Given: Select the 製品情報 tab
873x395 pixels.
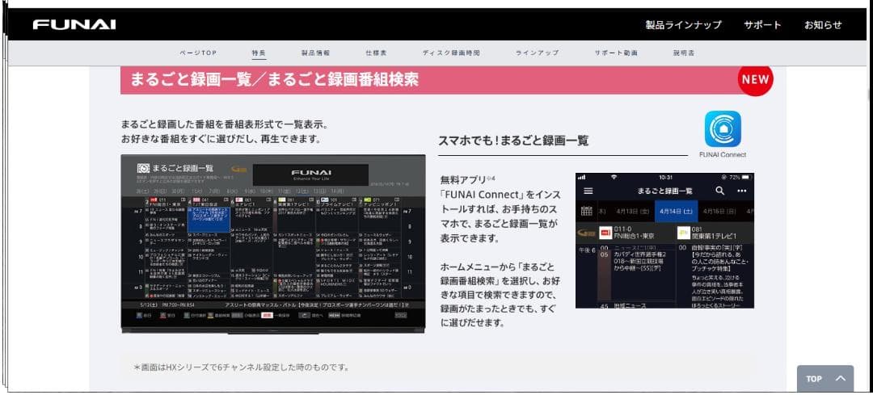Looking at the screenshot, I should [x=316, y=53].
